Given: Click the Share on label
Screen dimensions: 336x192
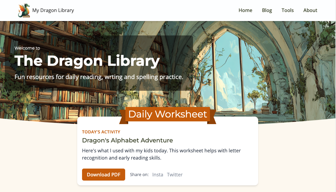Looking at the screenshot, I should click(139, 175).
